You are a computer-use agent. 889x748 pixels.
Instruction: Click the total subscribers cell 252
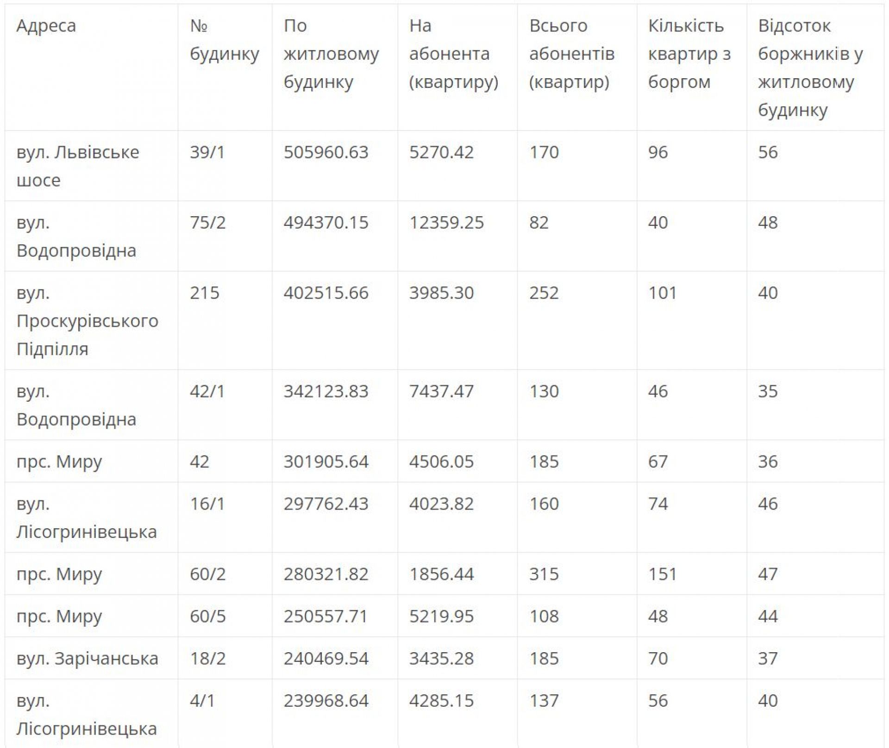coord(544,293)
